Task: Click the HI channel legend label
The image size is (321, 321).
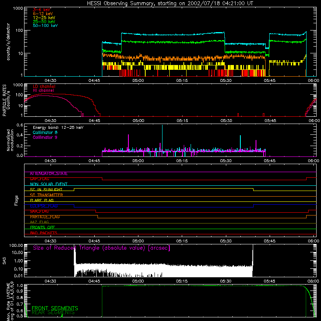Action: 44,91
